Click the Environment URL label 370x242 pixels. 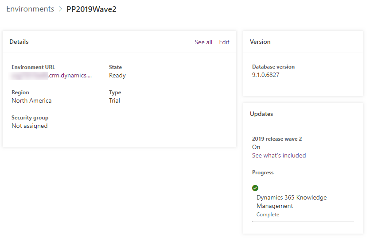(33, 67)
